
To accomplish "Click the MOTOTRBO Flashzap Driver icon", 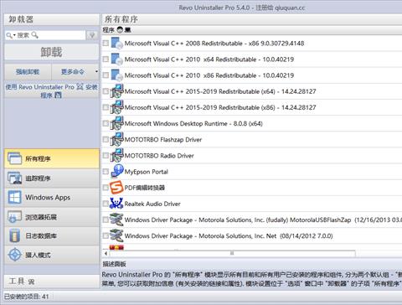I will coord(116,139).
